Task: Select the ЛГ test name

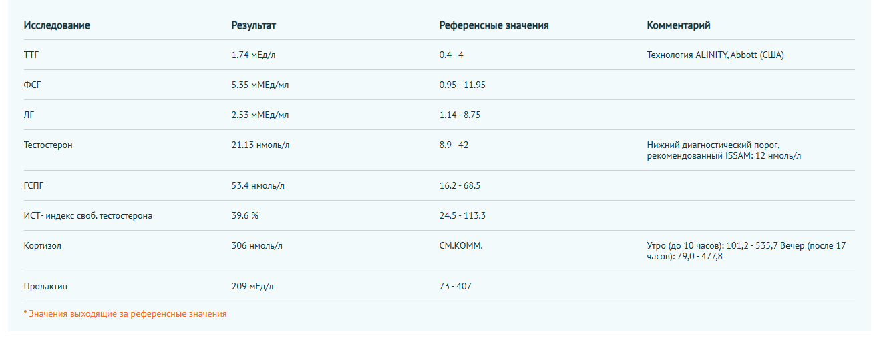Action: coord(29,115)
